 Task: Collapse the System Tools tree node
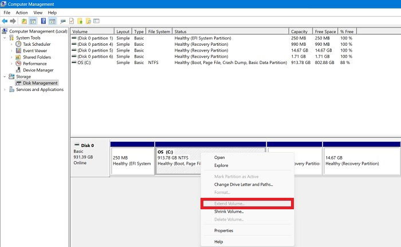5,38
